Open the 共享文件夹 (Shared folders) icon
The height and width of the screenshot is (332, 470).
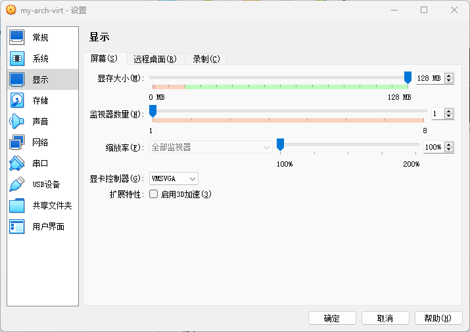[x=16, y=205]
